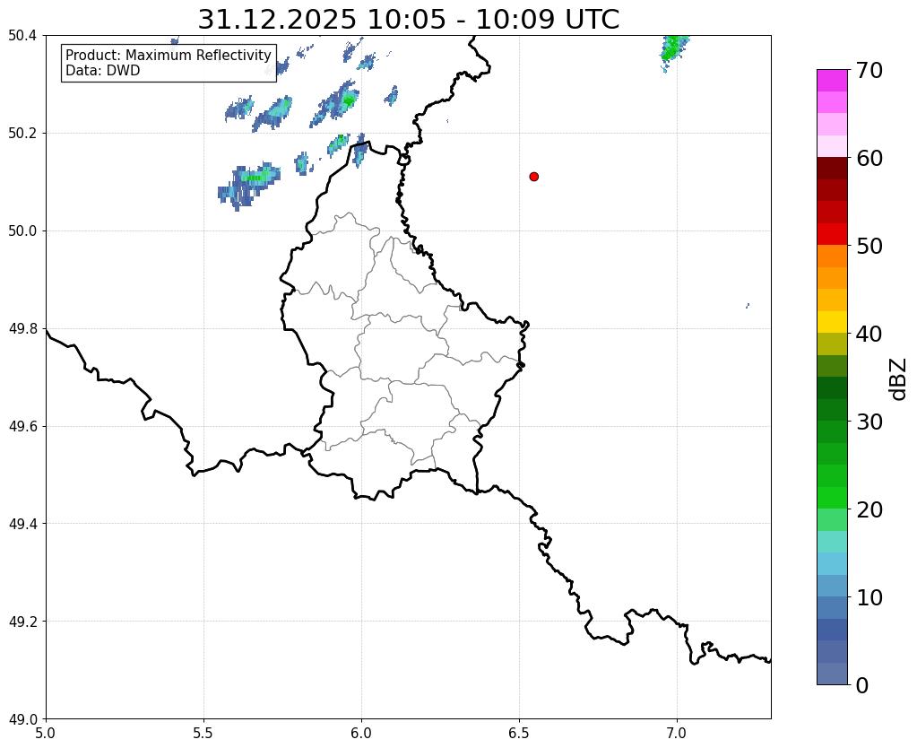The image size is (917, 748).
Task: Click the longitude axis label "6.5"
Action: (x=519, y=733)
